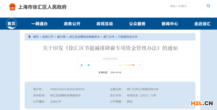Play the accessible voice broadcast
Viewport: 217px width, 110px height.
(x=82, y=65)
